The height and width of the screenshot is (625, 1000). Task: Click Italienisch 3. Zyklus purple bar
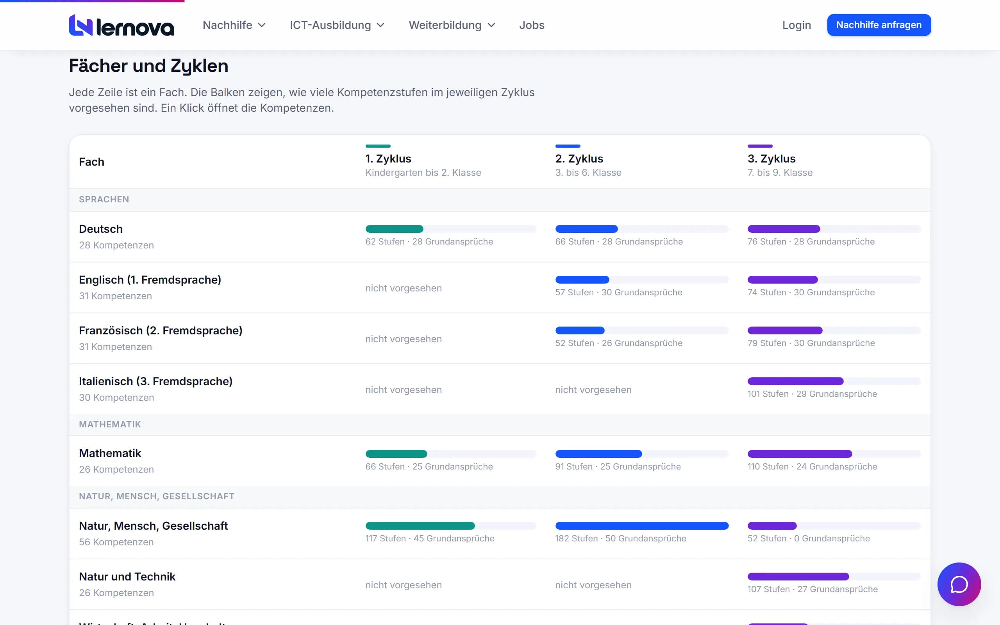[834, 381]
